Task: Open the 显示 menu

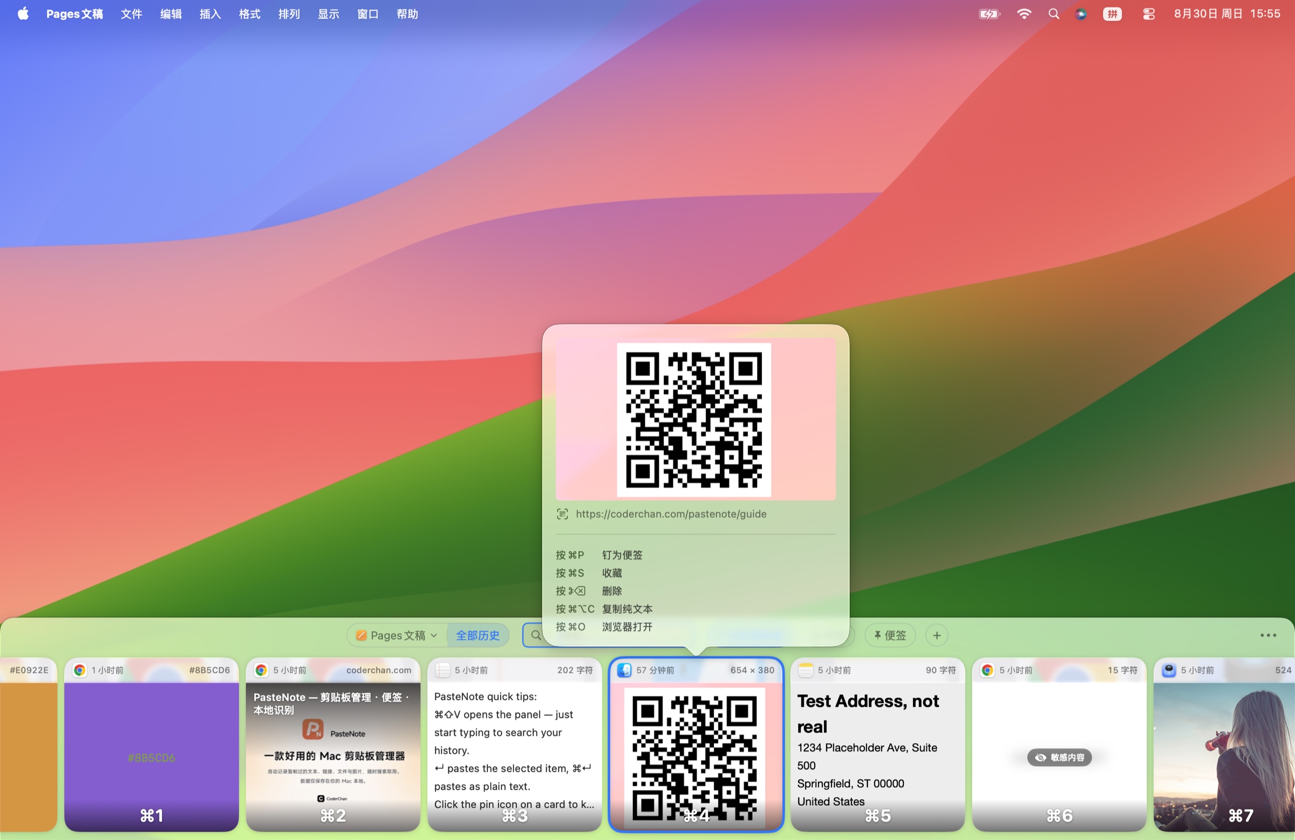Action: pos(329,14)
